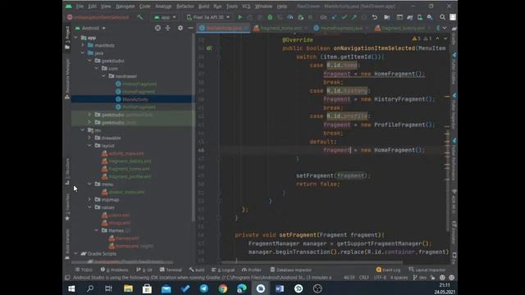Expand the drawable folder

pos(89,138)
